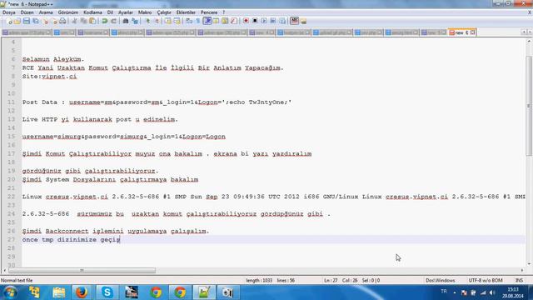Click the red Record macro icon
The width and height of the screenshot is (533, 300).
click(x=246, y=21)
